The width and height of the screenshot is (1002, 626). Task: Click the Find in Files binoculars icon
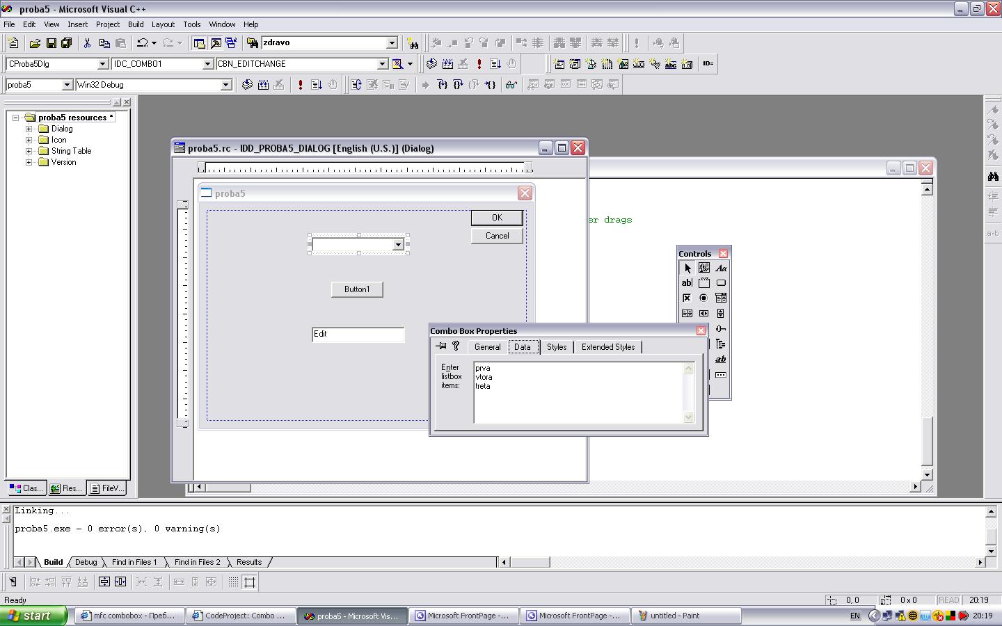[x=253, y=43]
